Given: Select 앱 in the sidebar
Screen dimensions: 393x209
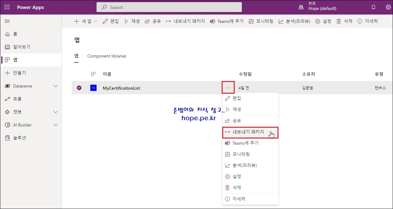Looking at the screenshot, I should pos(31,60).
